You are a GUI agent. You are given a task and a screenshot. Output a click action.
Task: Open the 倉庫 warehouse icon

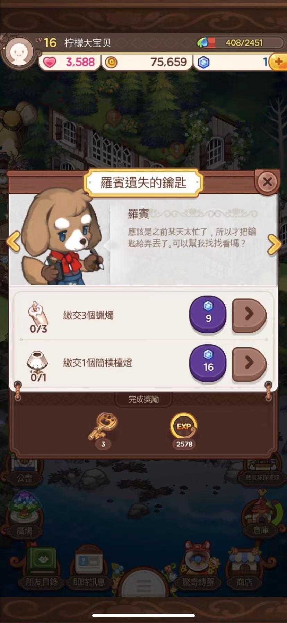pos(261,515)
